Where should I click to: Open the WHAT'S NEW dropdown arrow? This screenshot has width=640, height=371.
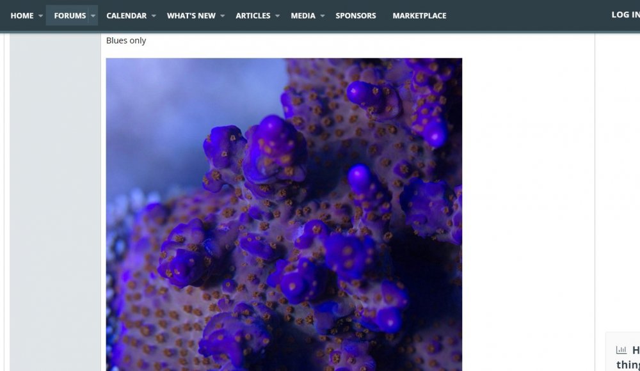(x=222, y=15)
